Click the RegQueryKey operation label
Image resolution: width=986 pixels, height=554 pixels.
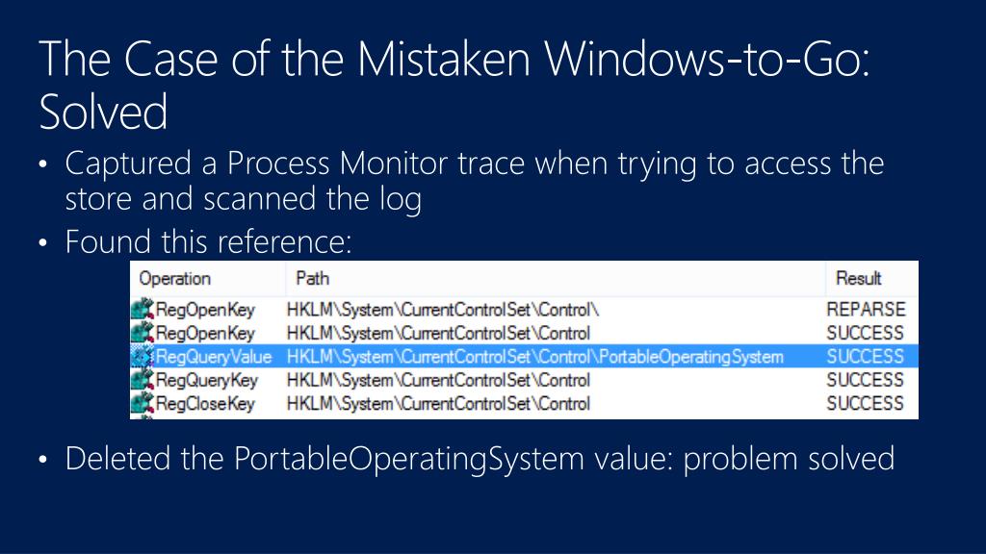click(207, 381)
